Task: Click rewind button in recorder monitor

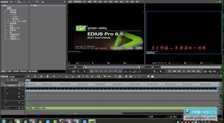Action: tap(174, 71)
